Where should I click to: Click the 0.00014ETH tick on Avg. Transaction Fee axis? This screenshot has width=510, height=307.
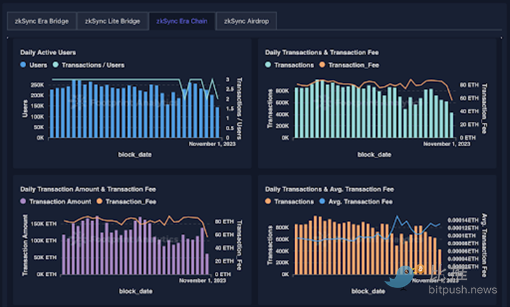pos(463,220)
